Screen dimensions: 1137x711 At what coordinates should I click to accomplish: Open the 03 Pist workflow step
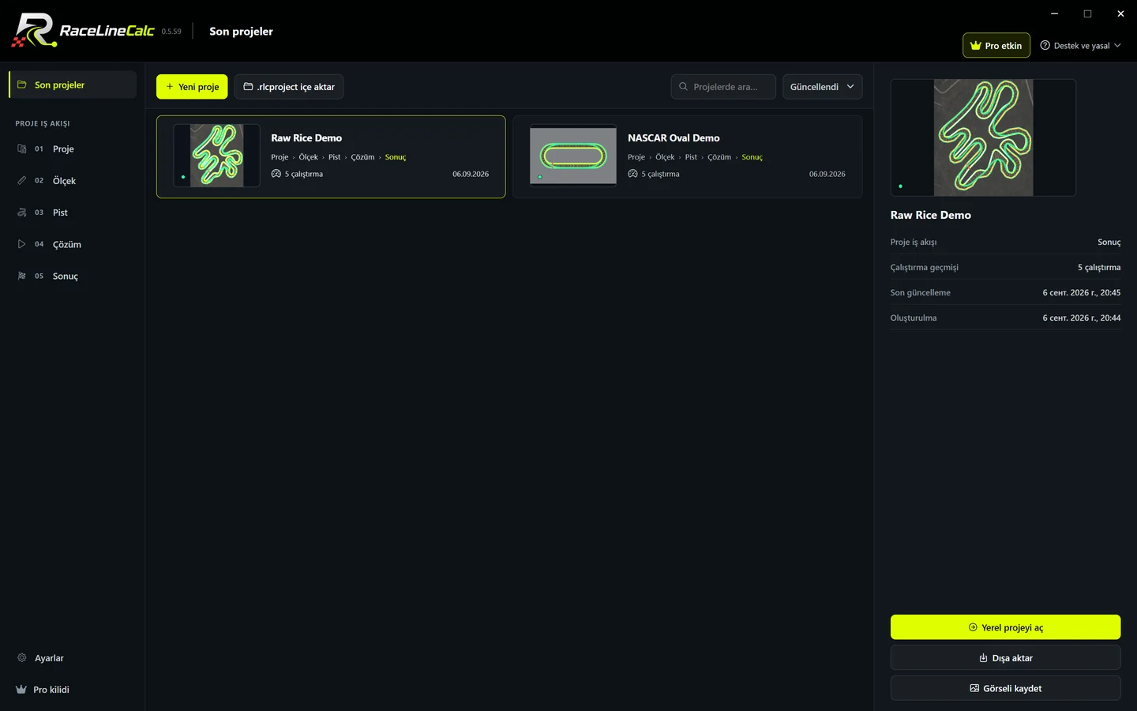[73, 213]
